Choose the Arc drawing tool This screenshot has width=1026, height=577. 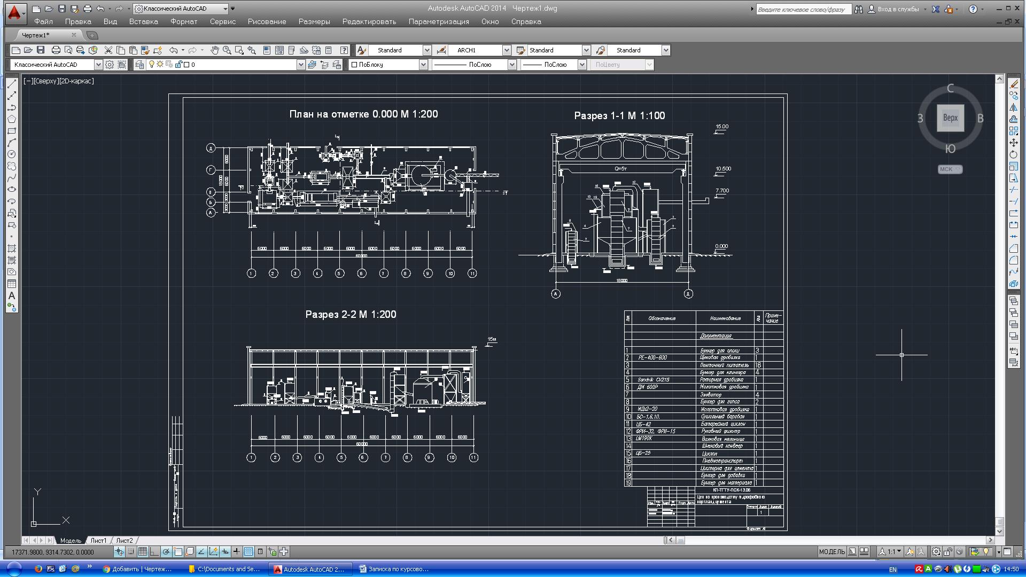click(12, 143)
